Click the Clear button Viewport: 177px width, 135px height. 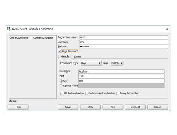click(90, 107)
